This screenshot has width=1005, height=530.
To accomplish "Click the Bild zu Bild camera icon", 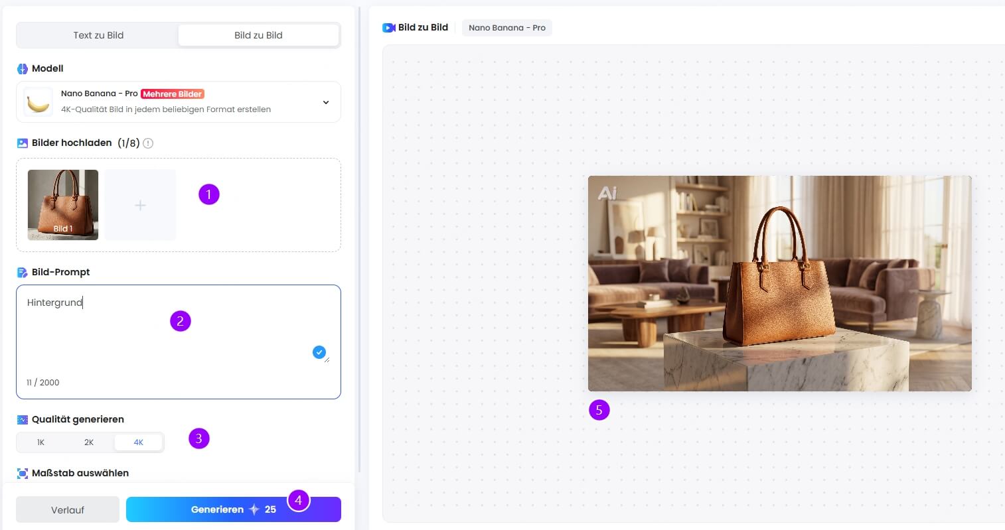I will pyautogui.click(x=389, y=28).
